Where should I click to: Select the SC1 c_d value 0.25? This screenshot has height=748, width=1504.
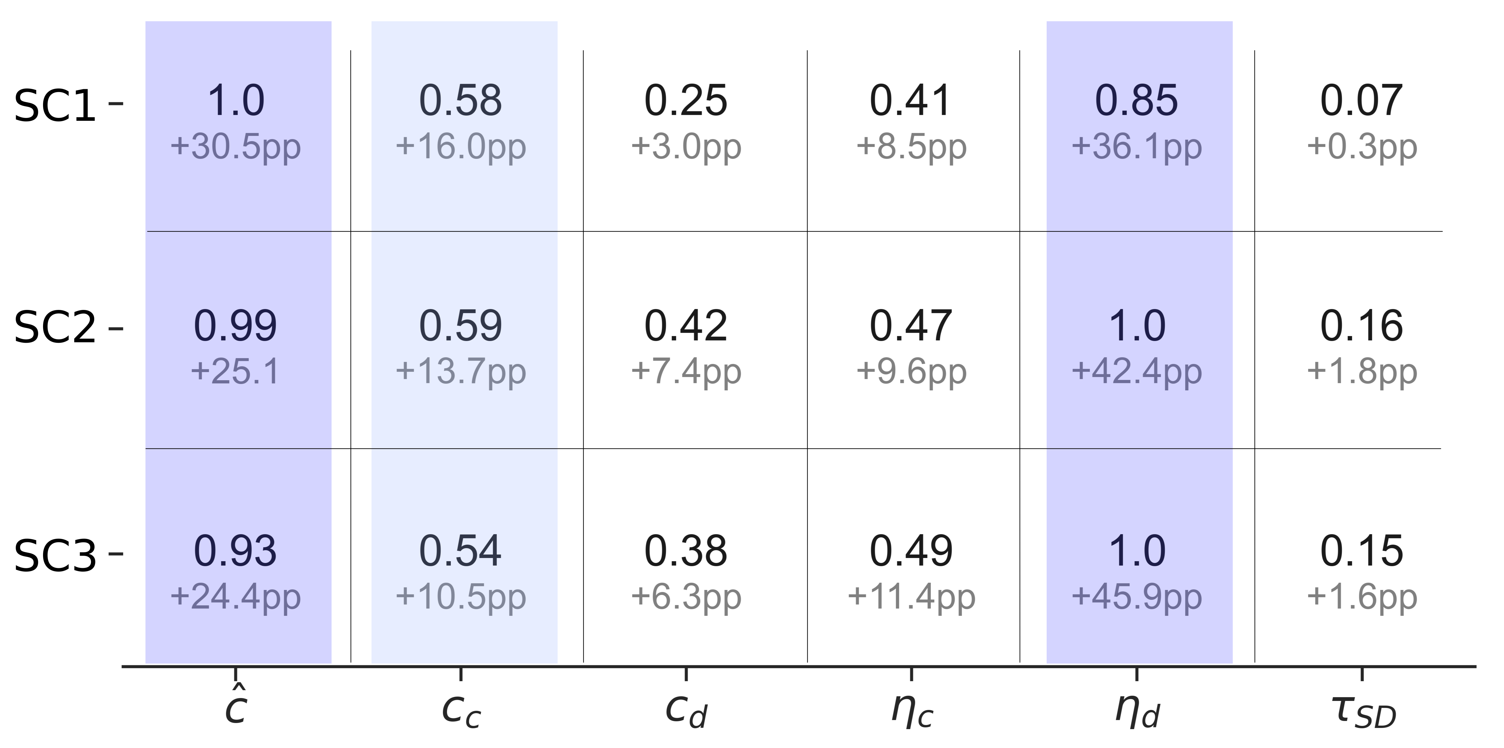point(686,101)
